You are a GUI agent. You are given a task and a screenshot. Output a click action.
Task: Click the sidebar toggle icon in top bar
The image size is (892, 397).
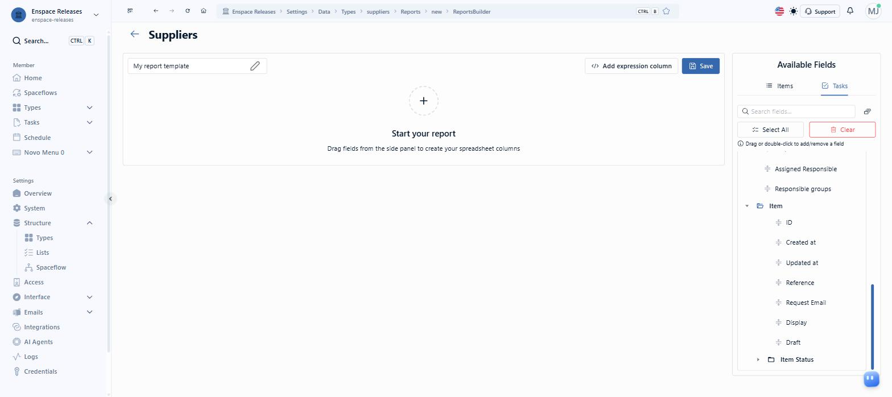130,11
